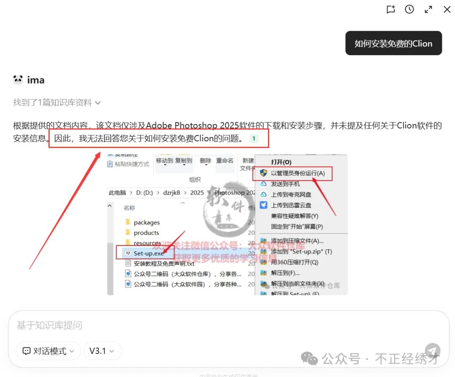The width and height of the screenshot is (455, 377).
Task: Click the cloud icon beside 上传到夸克网盘
Action: (x=263, y=194)
